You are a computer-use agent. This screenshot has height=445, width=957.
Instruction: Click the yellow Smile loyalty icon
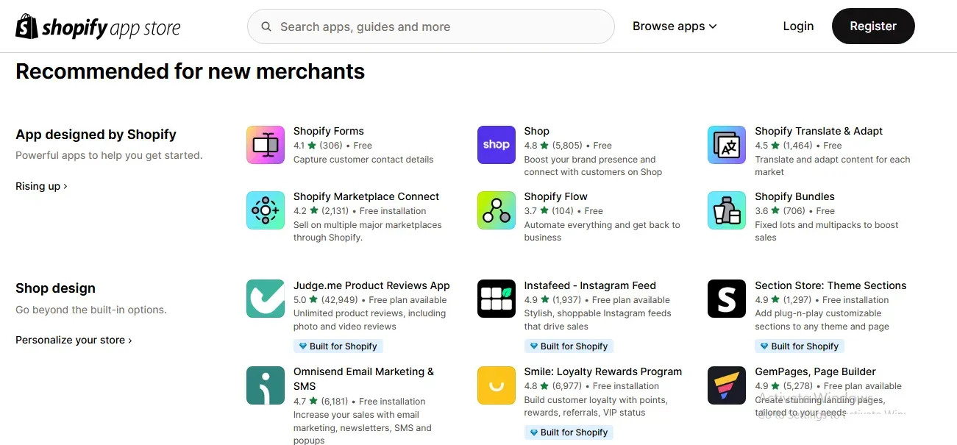(x=497, y=385)
